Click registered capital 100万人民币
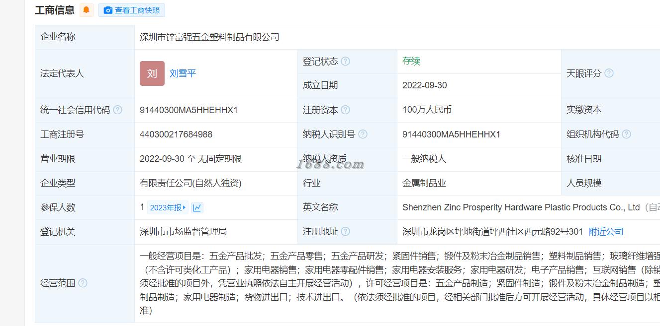This screenshot has height=326, width=660. point(427,110)
